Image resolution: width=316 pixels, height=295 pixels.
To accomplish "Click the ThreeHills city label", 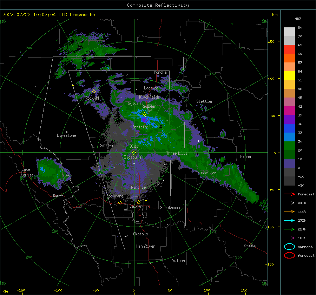I will tap(177, 153).
